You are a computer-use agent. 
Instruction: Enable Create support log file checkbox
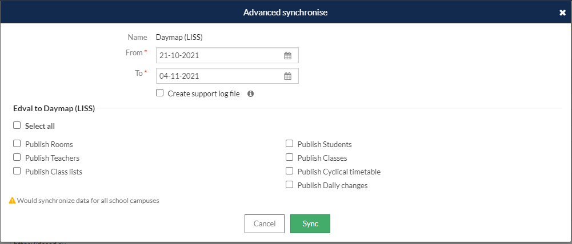tap(160, 93)
